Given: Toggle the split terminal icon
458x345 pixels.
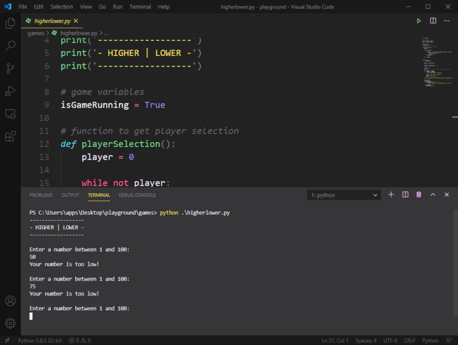Looking at the screenshot, I should tap(405, 194).
